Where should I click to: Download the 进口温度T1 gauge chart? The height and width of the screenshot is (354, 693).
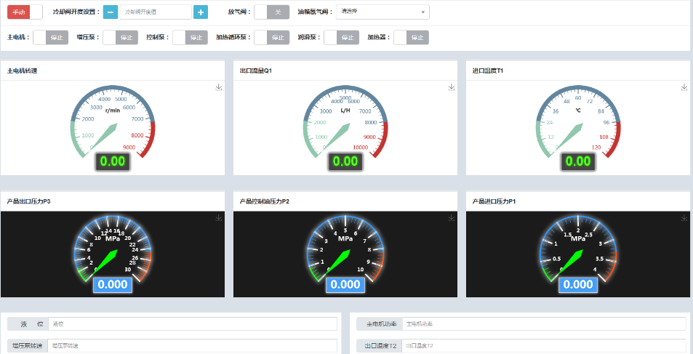(x=684, y=87)
